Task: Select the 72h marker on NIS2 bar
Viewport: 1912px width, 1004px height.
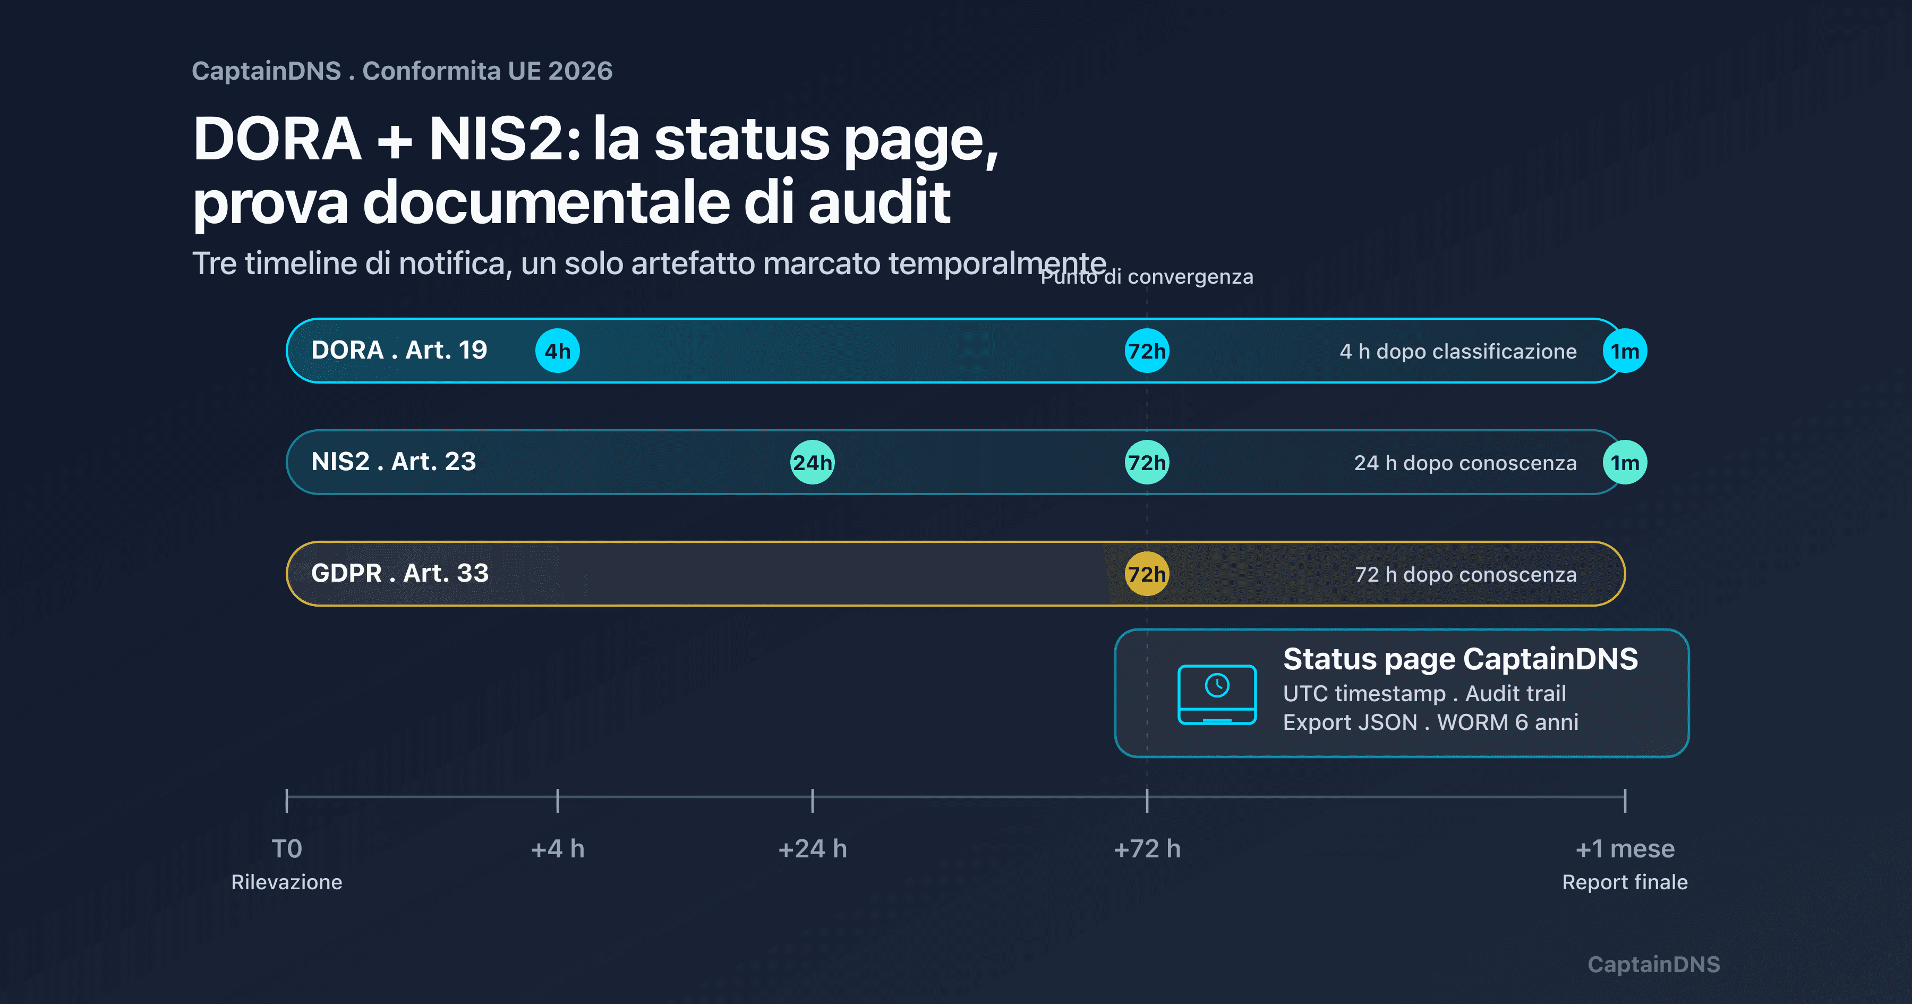Action: coord(1147,462)
